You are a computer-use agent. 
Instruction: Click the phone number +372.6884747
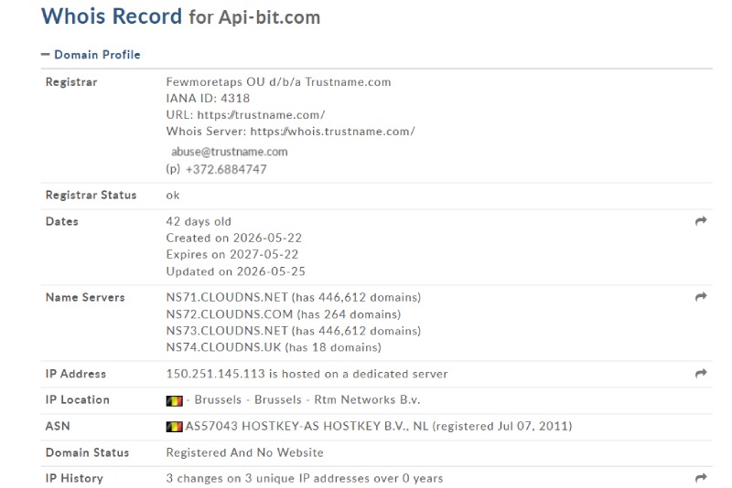(x=226, y=169)
